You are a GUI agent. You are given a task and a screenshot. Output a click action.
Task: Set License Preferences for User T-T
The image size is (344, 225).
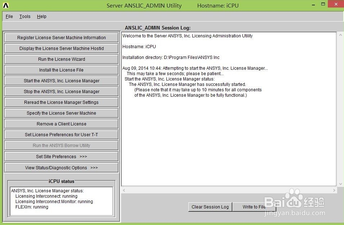pos(61,135)
